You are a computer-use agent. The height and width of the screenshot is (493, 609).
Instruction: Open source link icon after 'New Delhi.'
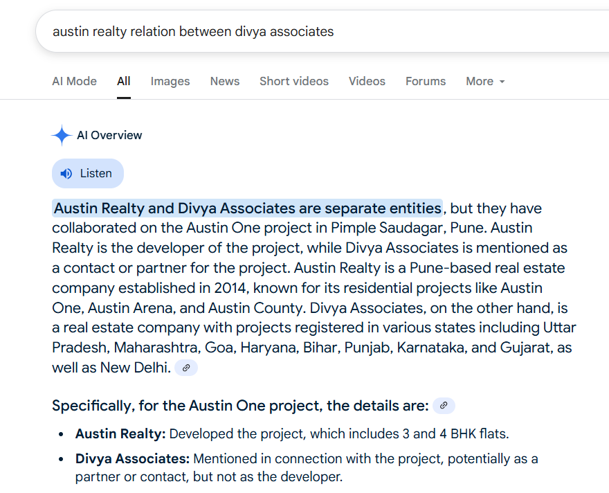coord(186,368)
